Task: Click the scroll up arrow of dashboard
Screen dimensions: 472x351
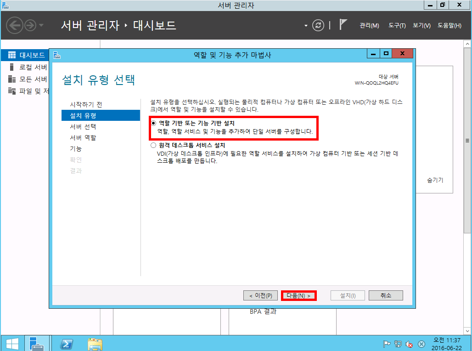Action: (x=467, y=44)
